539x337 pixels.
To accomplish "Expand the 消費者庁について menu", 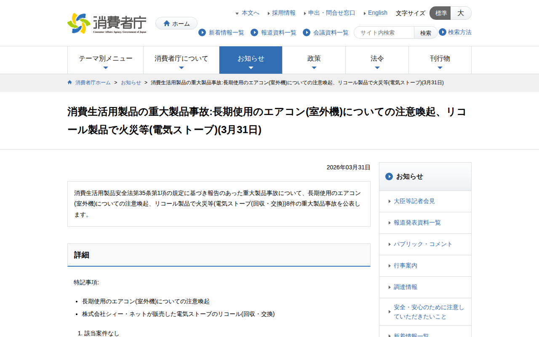I will point(181,60).
